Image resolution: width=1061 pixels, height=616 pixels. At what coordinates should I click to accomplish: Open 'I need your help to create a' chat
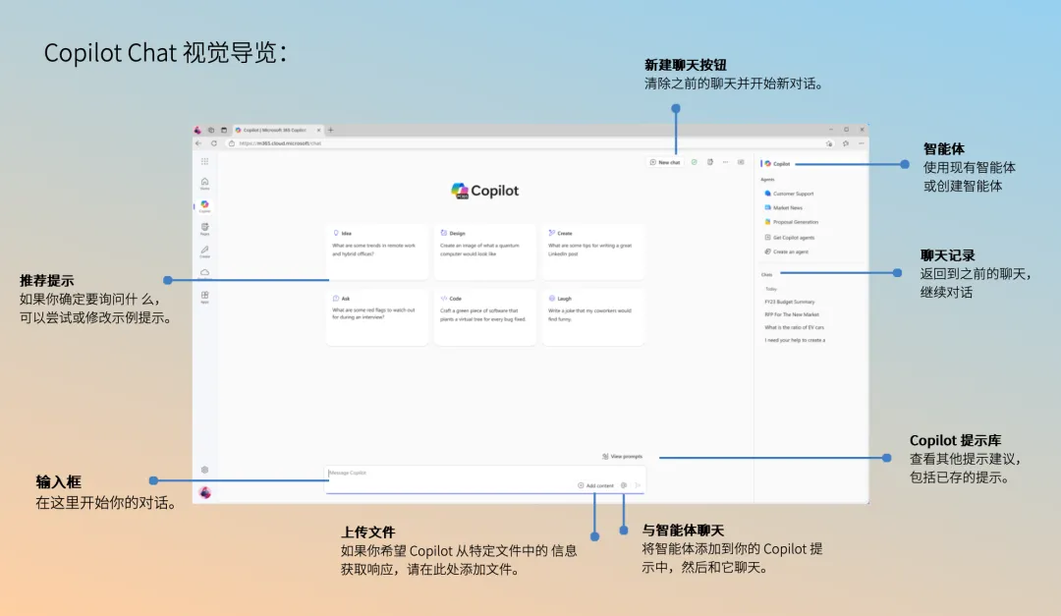coord(795,341)
